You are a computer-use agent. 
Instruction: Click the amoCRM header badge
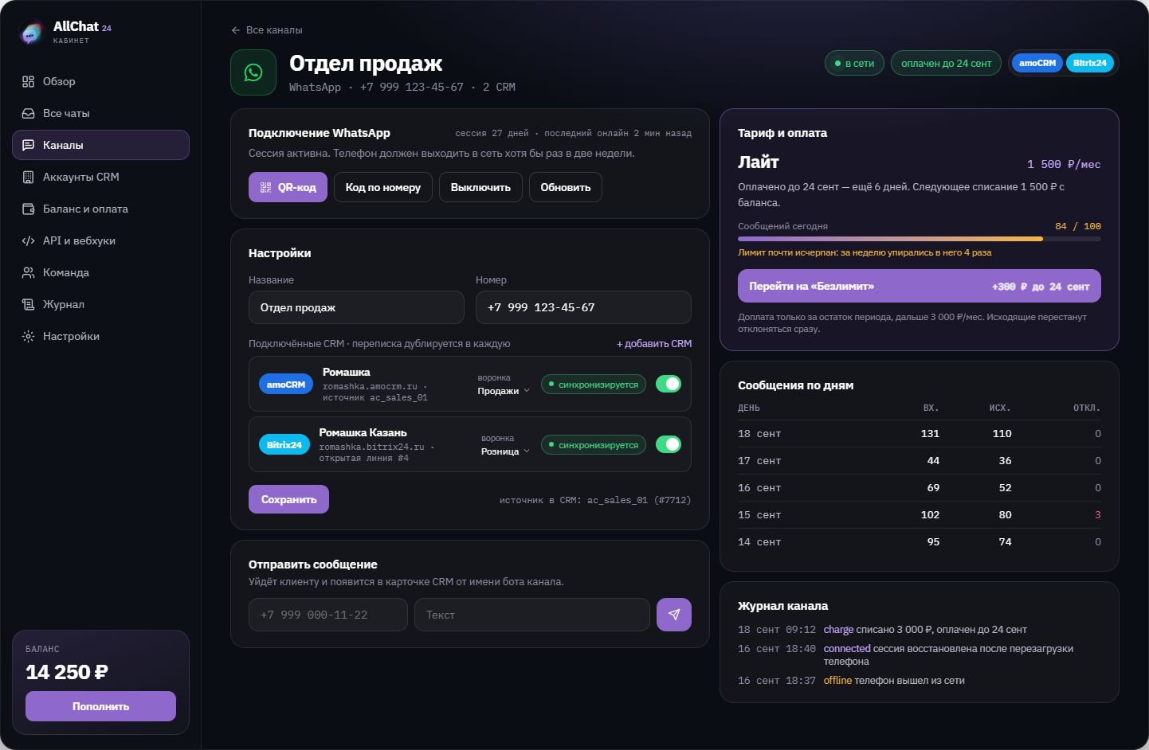[1037, 63]
